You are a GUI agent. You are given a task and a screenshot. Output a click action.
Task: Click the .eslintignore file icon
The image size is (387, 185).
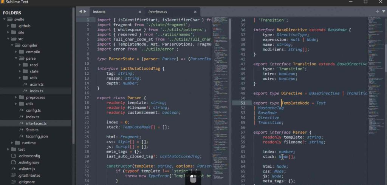(14, 162)
